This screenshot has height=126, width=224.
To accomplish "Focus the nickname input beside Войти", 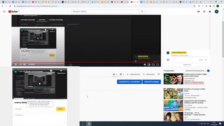I will (34, 109).
